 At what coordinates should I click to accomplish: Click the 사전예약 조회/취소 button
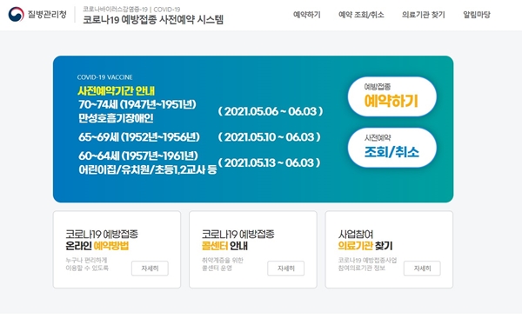click(391, 148)
